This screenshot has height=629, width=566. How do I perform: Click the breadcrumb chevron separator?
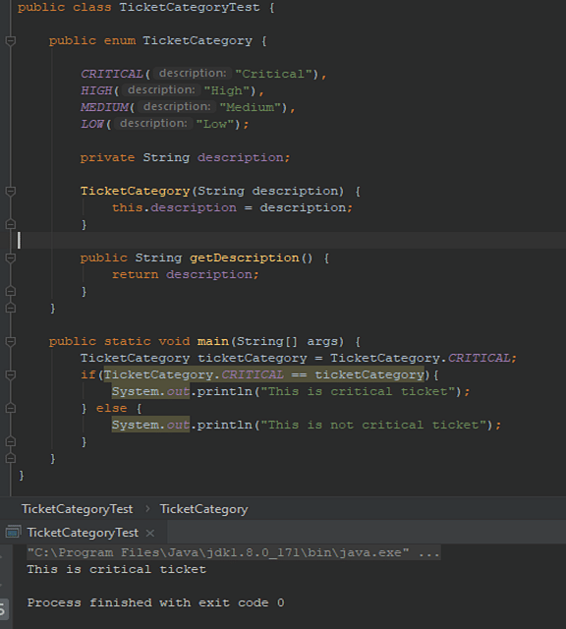coord(147,509)
